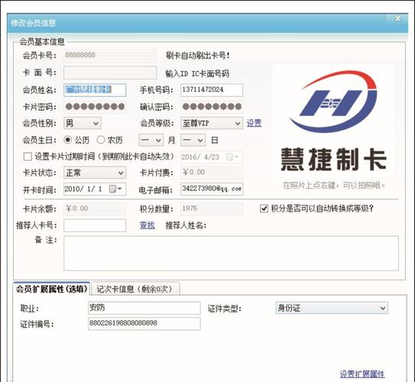Open the expiry date calendar icon
This screenshot has height=382, width=415.
(232, 157)
